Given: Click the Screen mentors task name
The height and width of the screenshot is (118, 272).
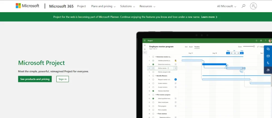Looking at the screenshot, I should click(163, 83).
